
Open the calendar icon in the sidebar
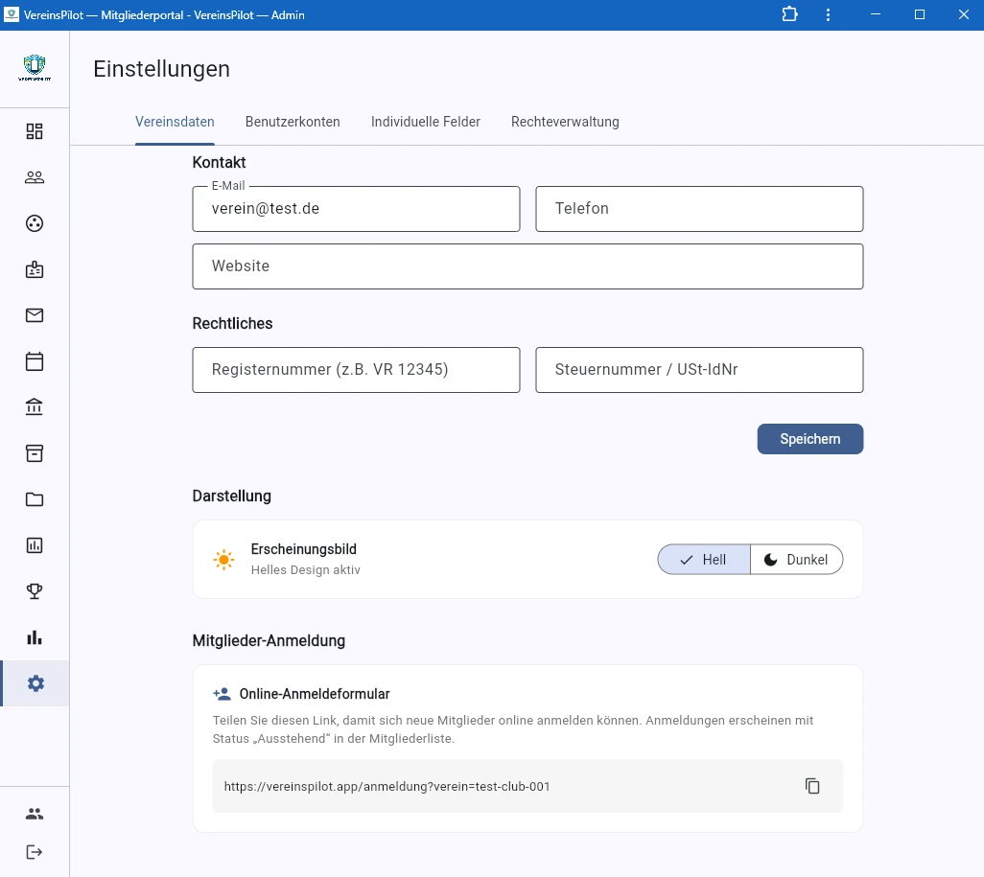[x=35, y=361]
